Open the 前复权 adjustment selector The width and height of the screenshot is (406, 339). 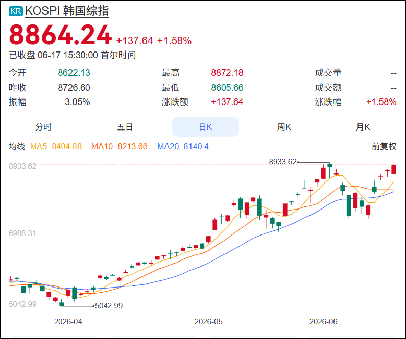coord(384,146)
